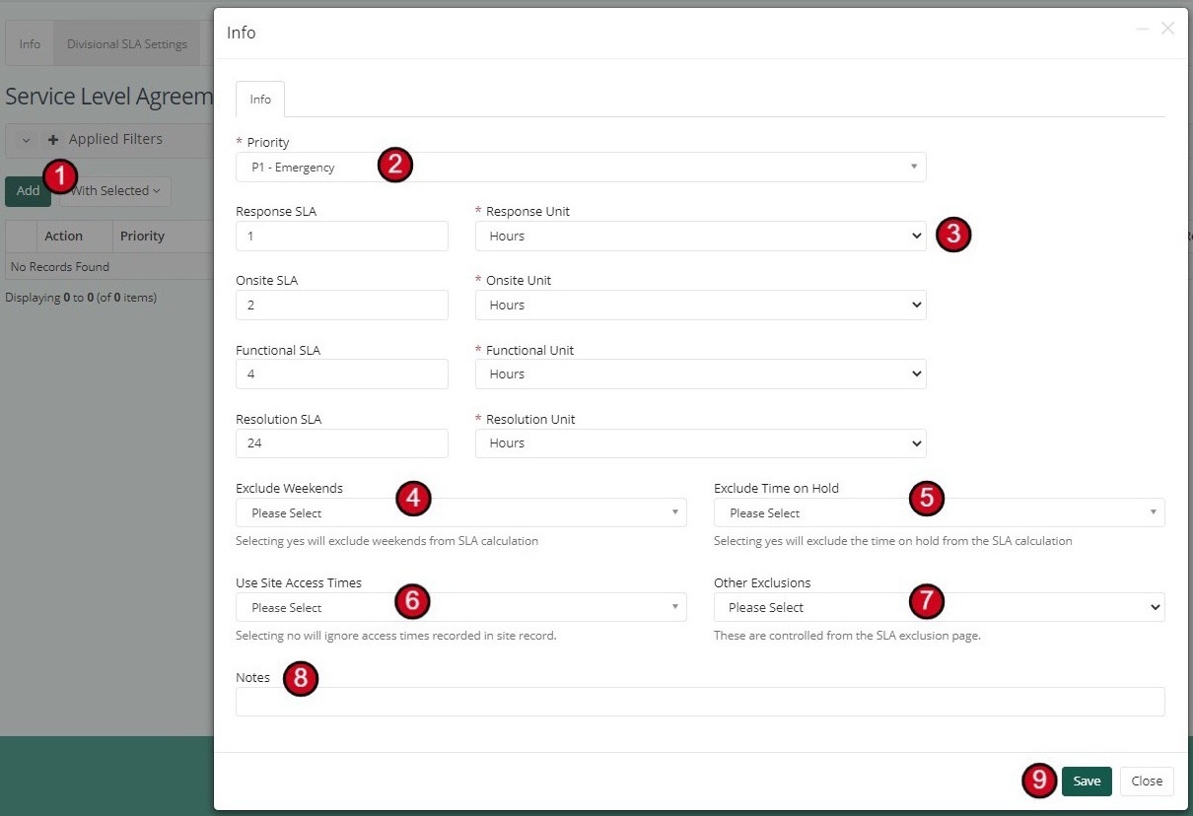Click the Displaying 0 to 0 items text

[x=81, y=298]
